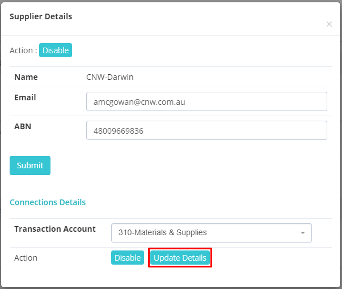
Task: Click the Supplier Details title
Action: coord(41,16)
